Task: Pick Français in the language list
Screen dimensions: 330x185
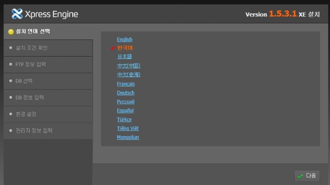Action: click(126, 84)
